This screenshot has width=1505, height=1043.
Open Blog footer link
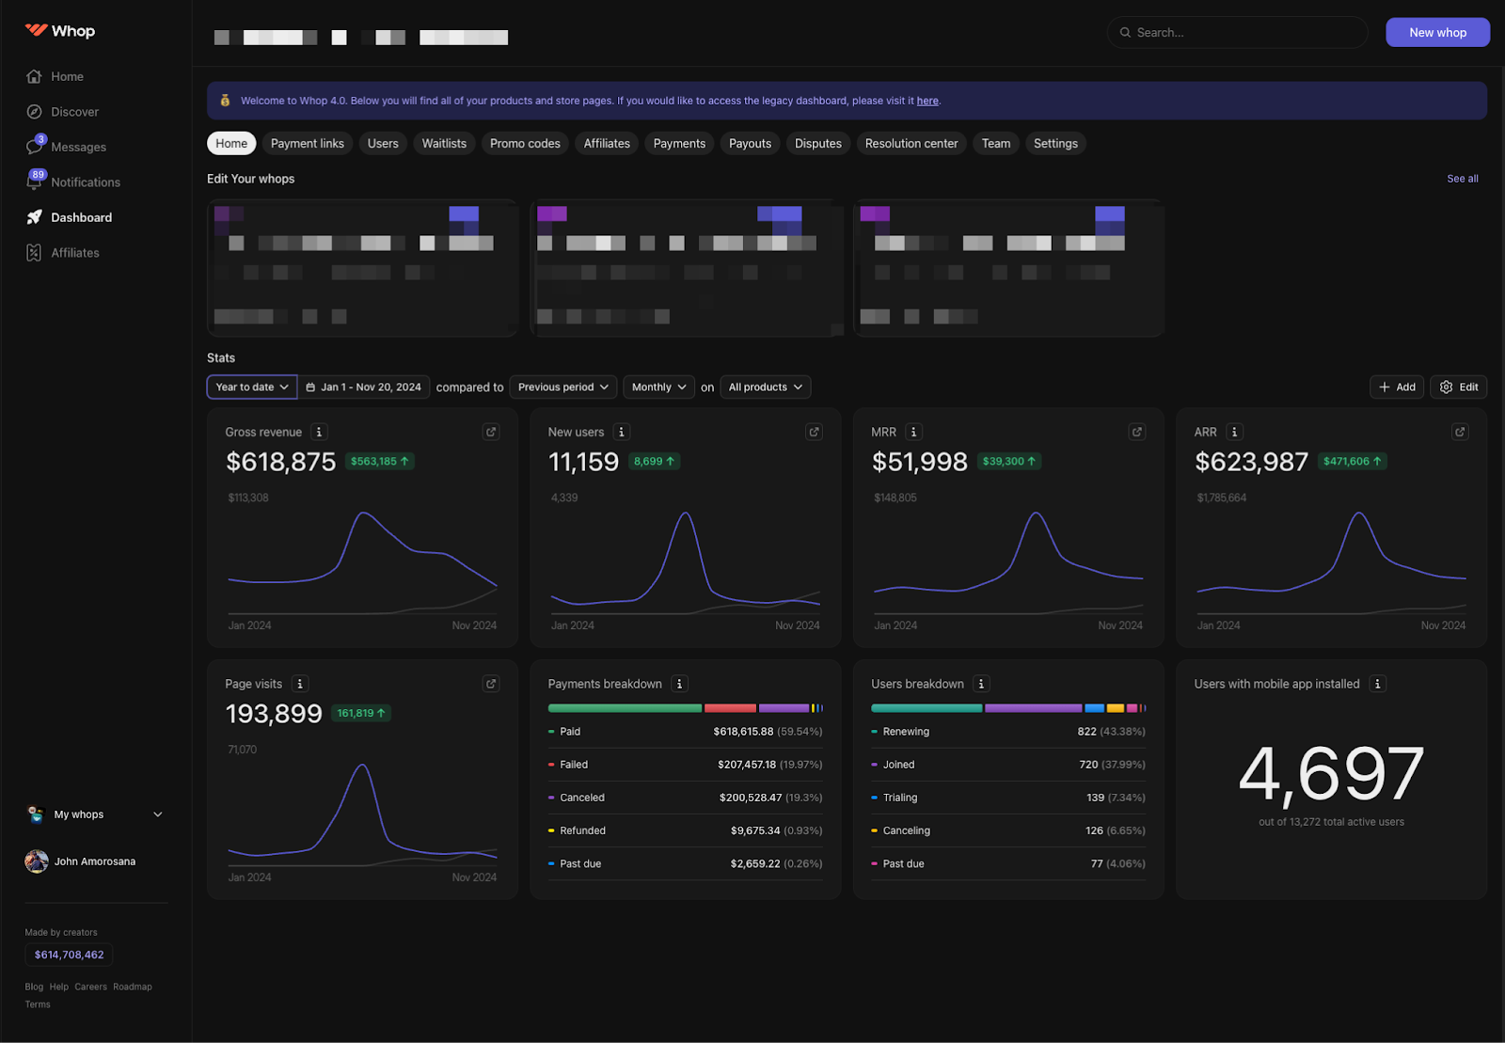(34, 987)
